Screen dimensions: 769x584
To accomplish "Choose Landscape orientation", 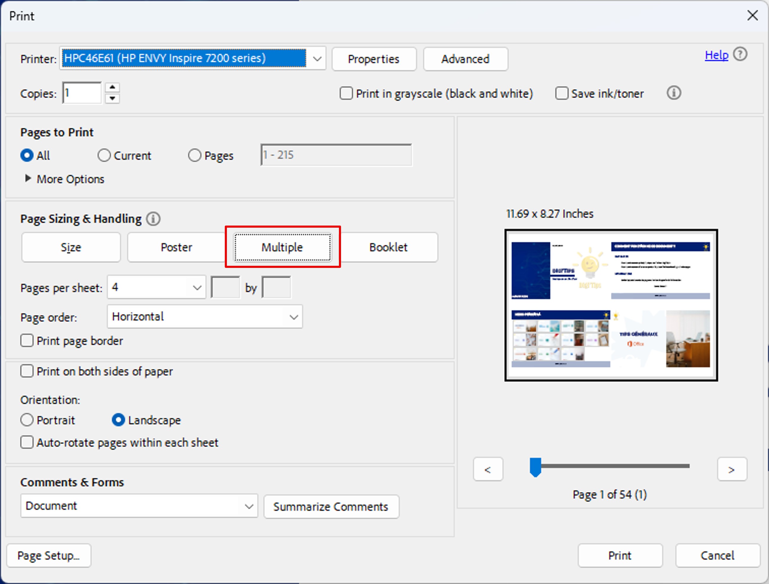I will click(118, 420).
